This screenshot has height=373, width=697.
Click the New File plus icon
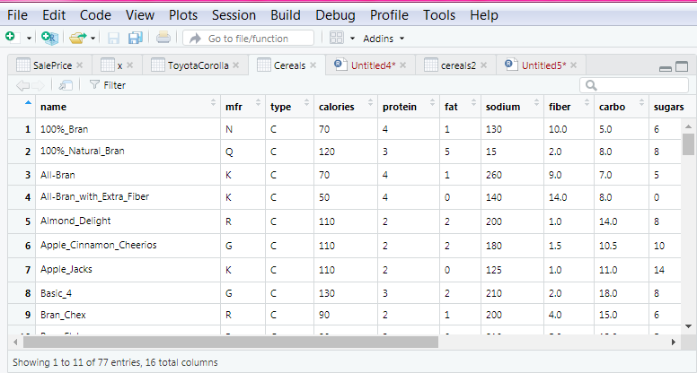[11, 38]
